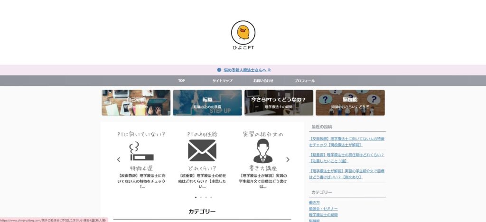
Task: Click the カテゴリー sidebar heading
Action: (322, 192)
